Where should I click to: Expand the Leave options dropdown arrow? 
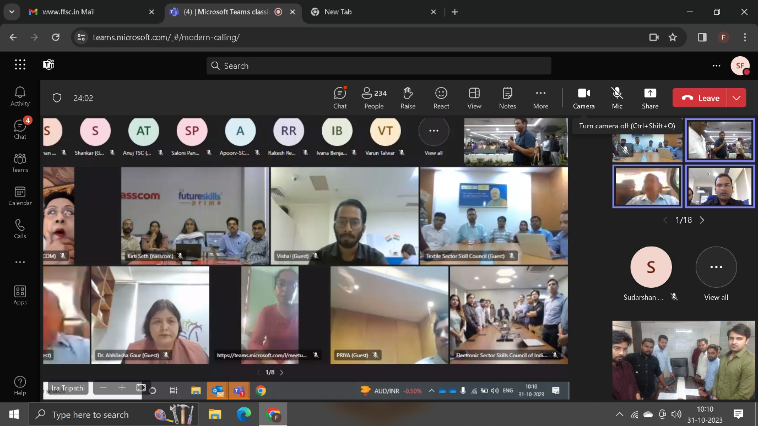click(736, 98)
